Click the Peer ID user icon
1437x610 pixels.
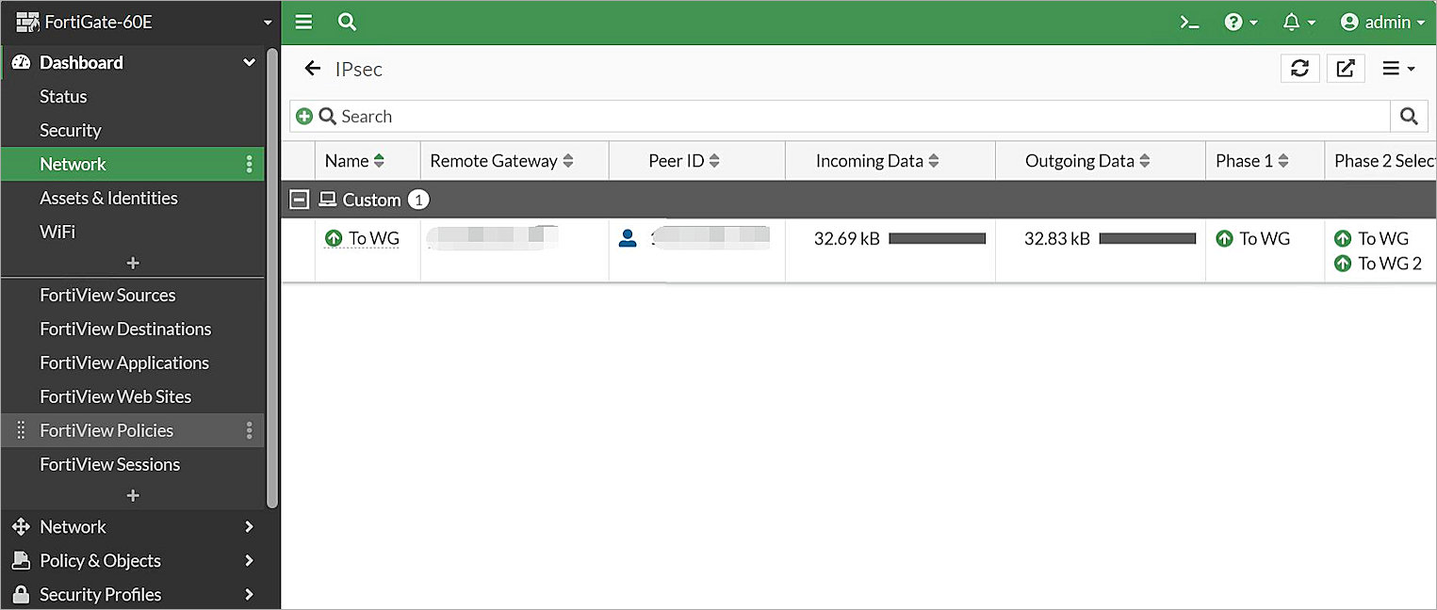click(628, 238)
